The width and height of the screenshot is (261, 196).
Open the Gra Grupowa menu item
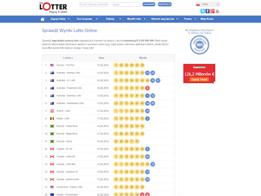[86, 19]
